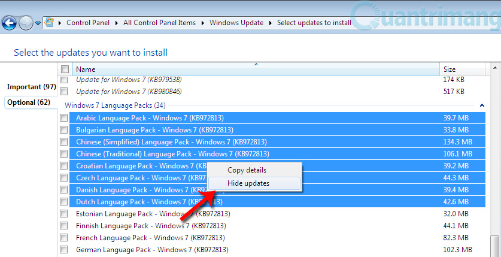Open the arrow after Windows Update breadcrumb
Image resolution: width=501 pixels, height=257 pixels.
click(x=271, y=23)
